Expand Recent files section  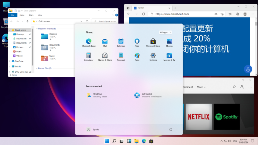pos(37,68)
